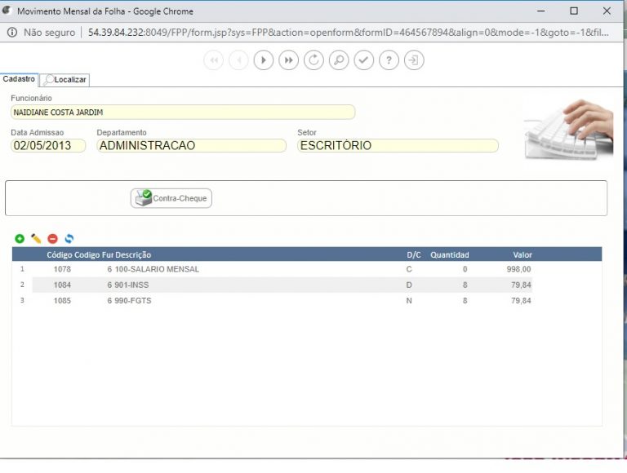Screen dimensions: 627x473
Task: Go to the next record arrow
Action: pos(263,60)
